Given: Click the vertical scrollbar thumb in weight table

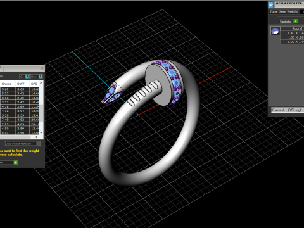Looking at the screenshot, I should pyautogui.click(x=41, y=113).
